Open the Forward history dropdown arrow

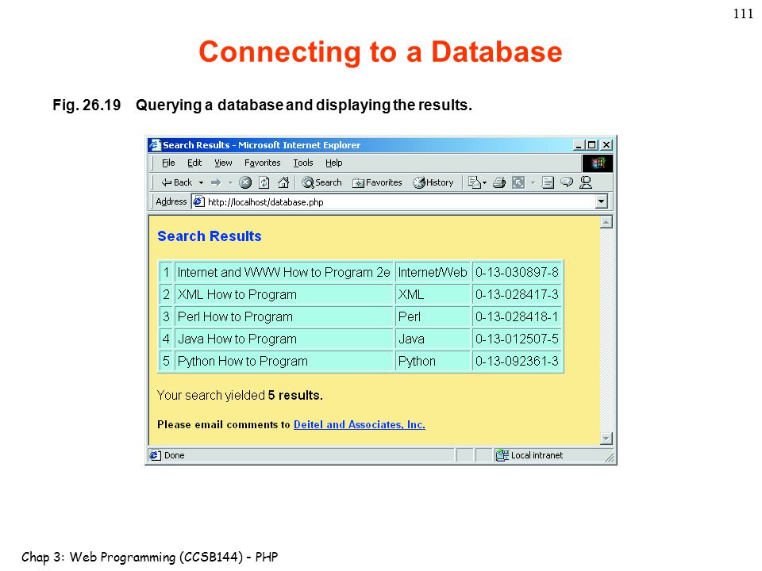(230, 183)
